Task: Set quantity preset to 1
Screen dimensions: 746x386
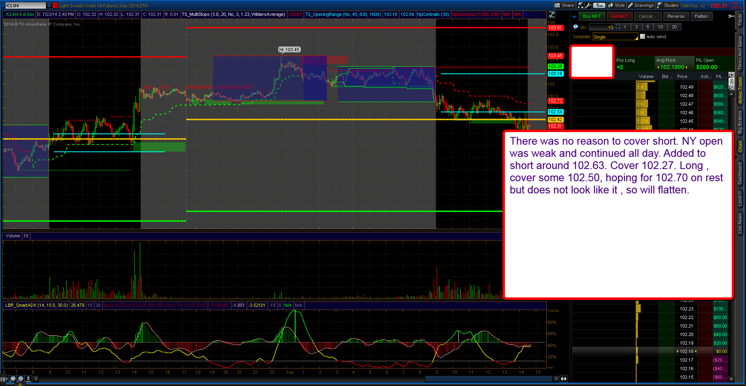Action: (625, 27)
